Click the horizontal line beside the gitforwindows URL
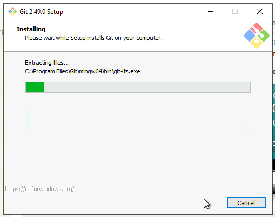275x217 pixels. point(175,189)
